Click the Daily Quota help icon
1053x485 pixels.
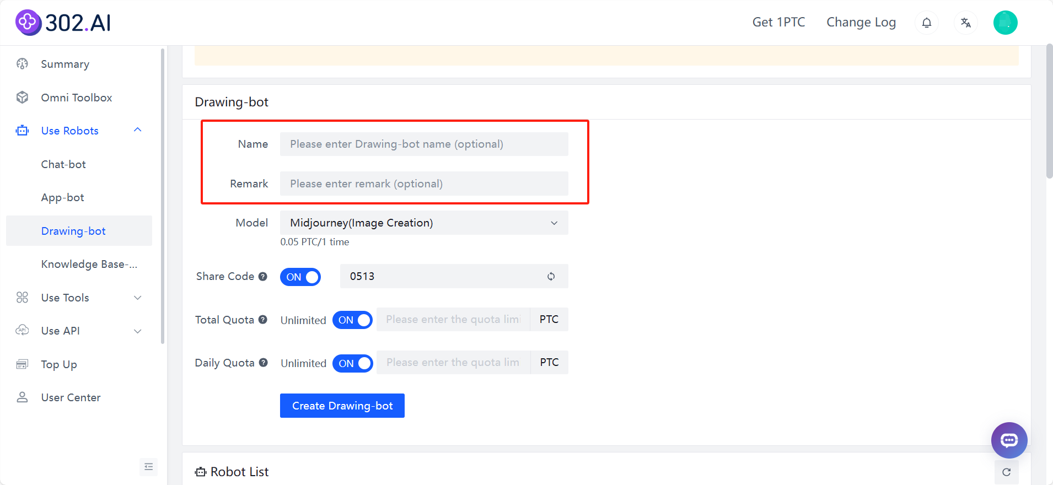264,363
